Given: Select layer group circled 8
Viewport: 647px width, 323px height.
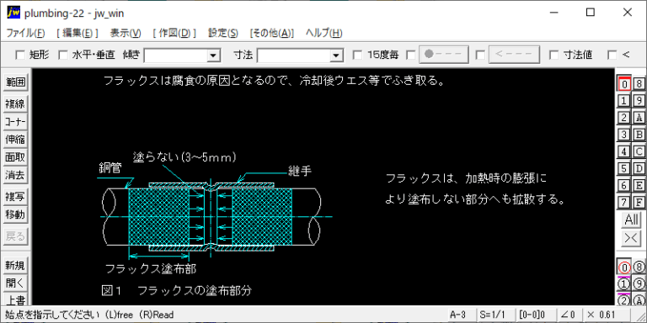Looking at the screenshot, I should pyautogui.click(x=639, y=267).
